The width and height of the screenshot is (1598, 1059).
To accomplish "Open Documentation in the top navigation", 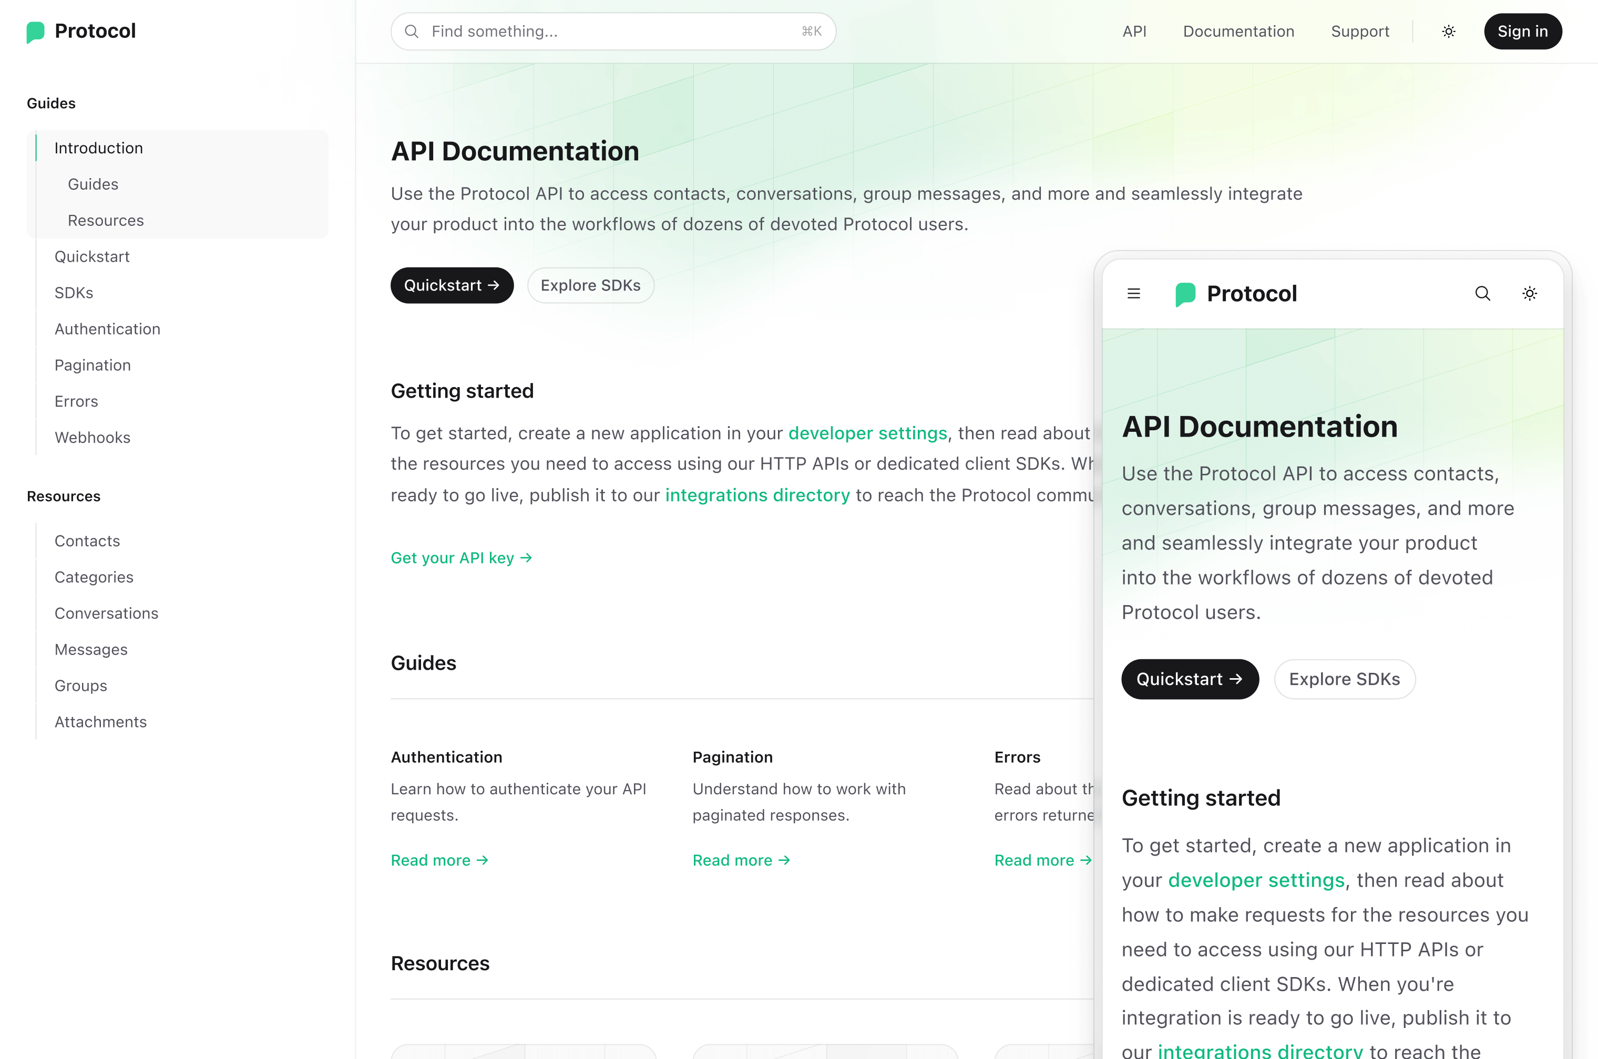I will click(x=1238, y=31).
